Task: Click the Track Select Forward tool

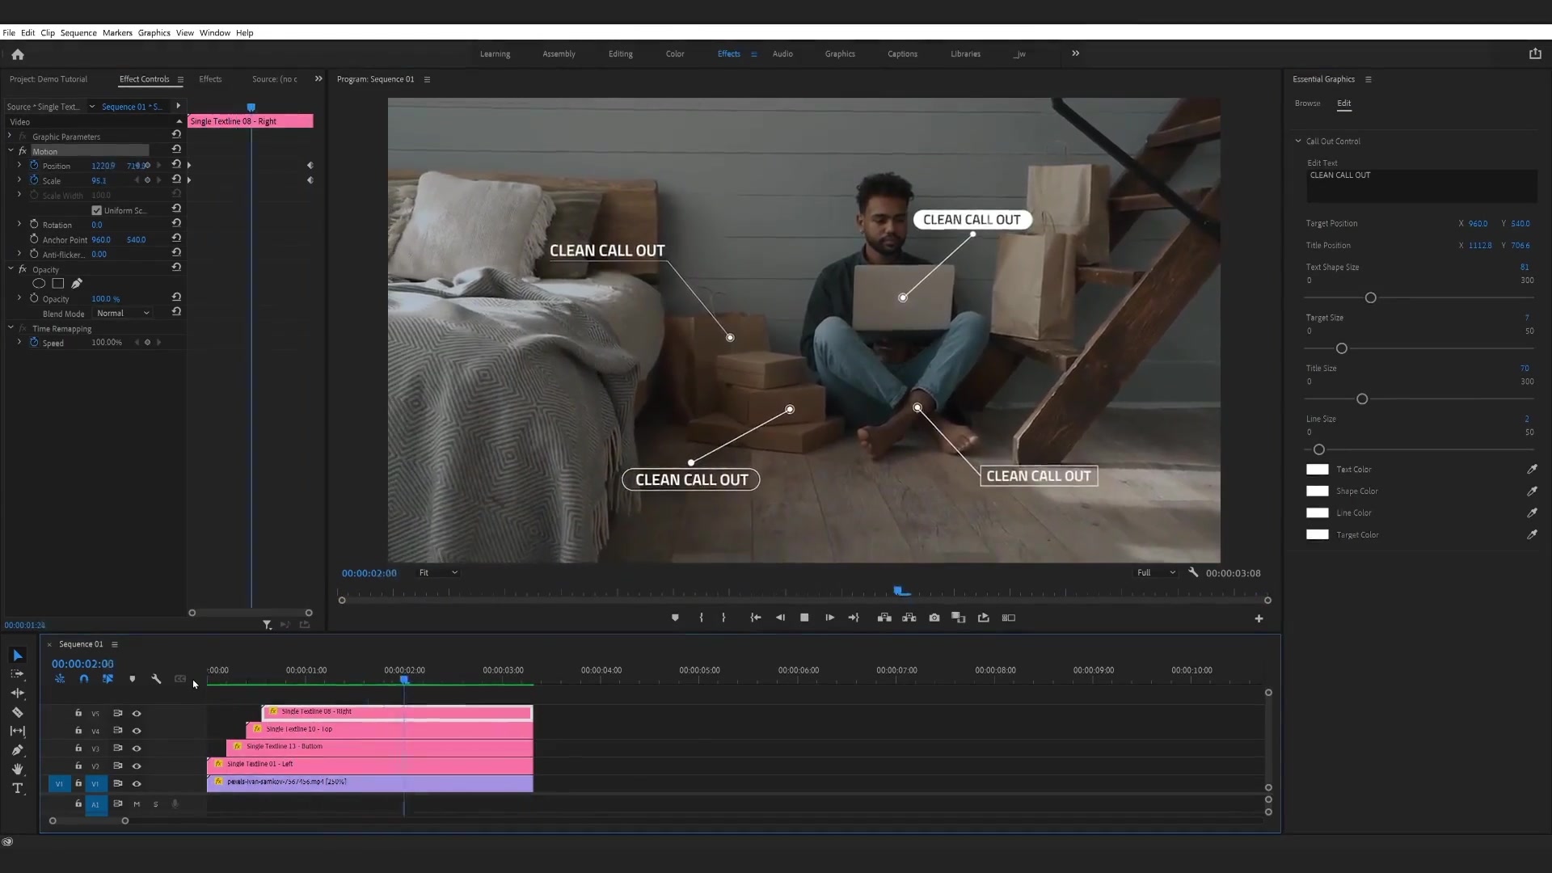Action: click(16, 675)
